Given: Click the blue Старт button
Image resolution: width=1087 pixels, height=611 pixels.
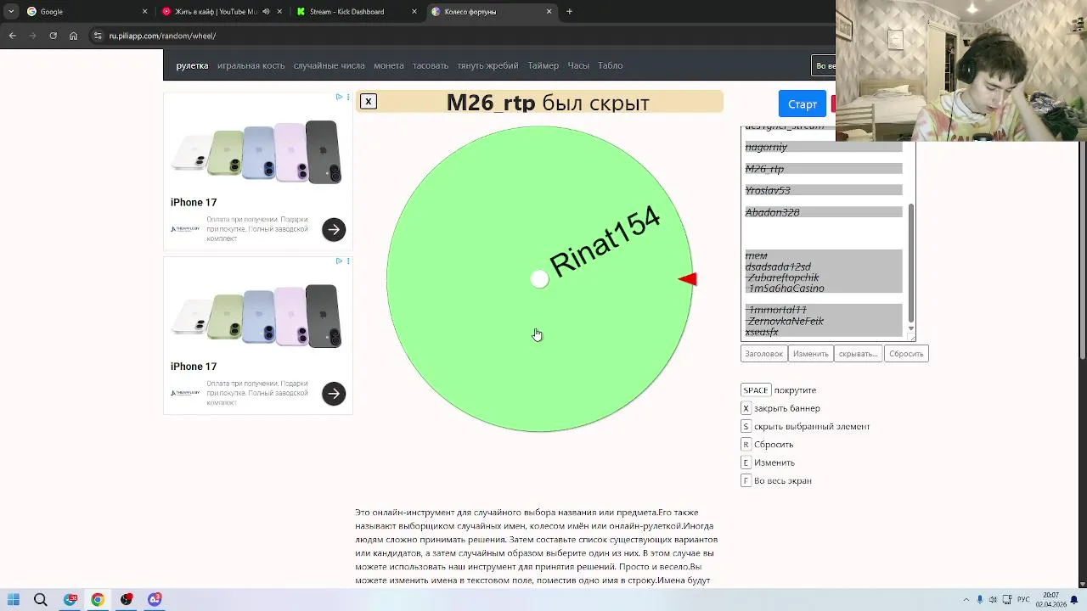Looking at the screenshot, I should [x=803, y=104].
